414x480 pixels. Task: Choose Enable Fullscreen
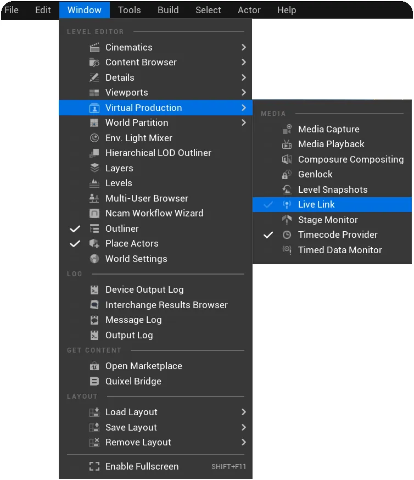pyautogui.click(x=155, y=466)
